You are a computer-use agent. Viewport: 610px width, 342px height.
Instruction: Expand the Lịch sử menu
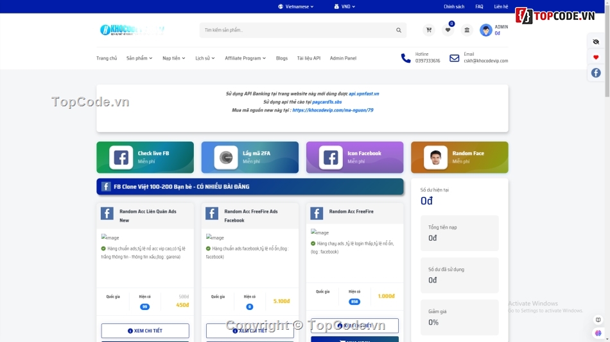tap(205, 58)
